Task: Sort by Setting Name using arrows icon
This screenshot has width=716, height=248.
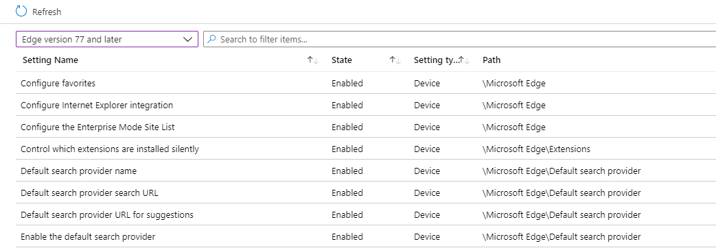Action: click(313, 60)
